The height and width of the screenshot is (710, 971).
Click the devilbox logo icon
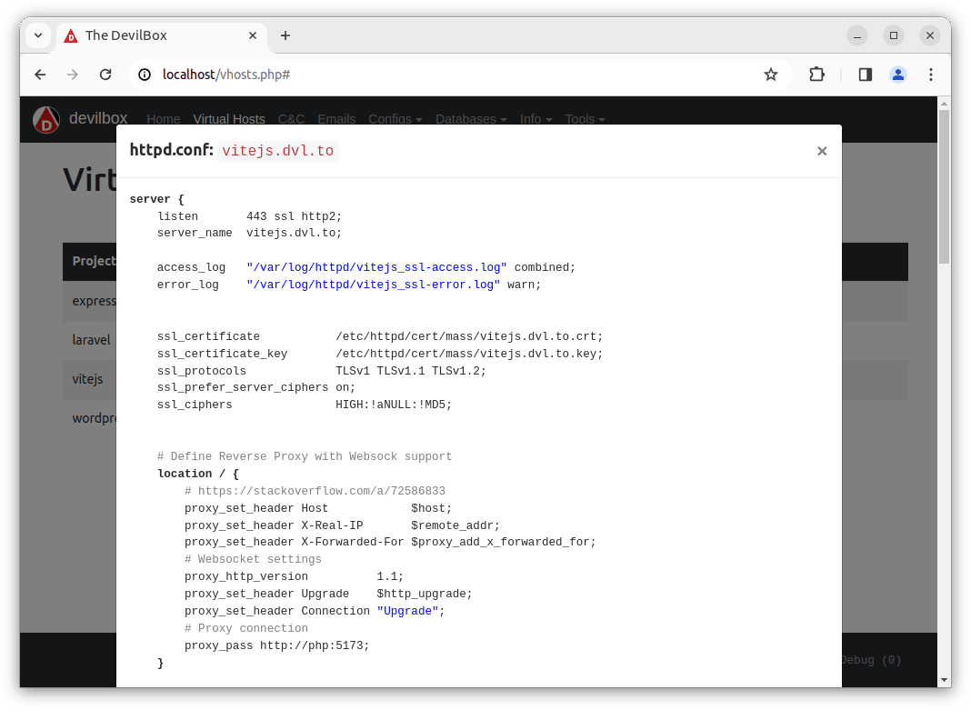pos(46,119)
